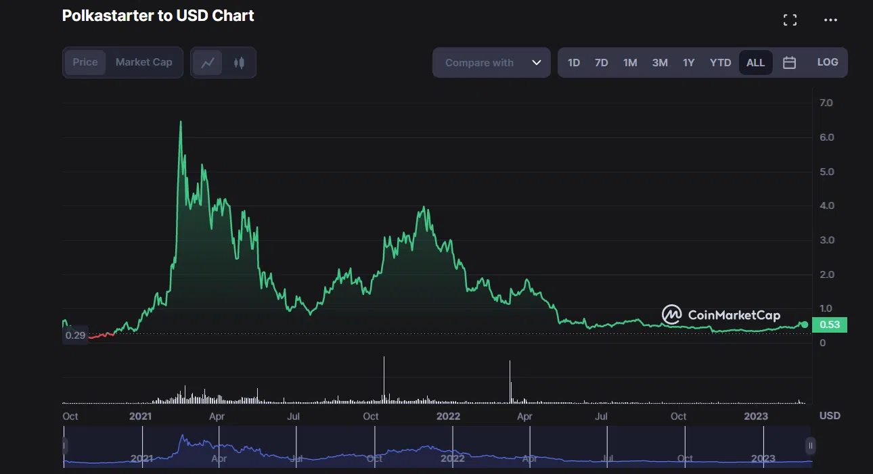
Task: Open the three-dot more options menu
Action: point(830,20)
